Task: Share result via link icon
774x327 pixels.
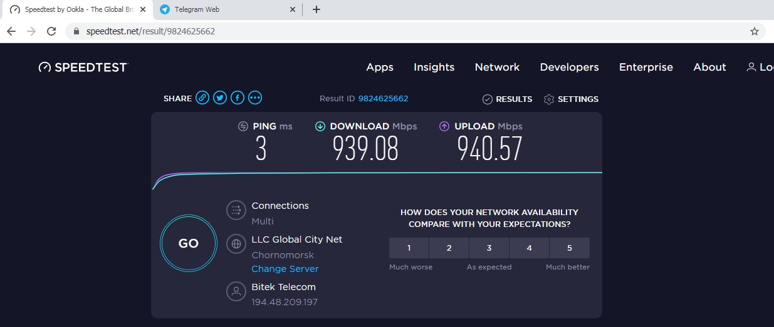Action: 202,98
